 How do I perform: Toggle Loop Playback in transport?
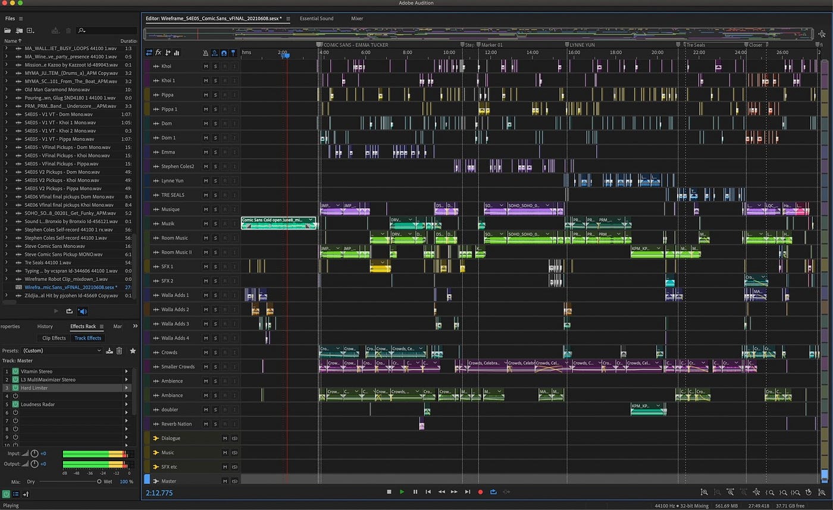[x=493, y=492]
